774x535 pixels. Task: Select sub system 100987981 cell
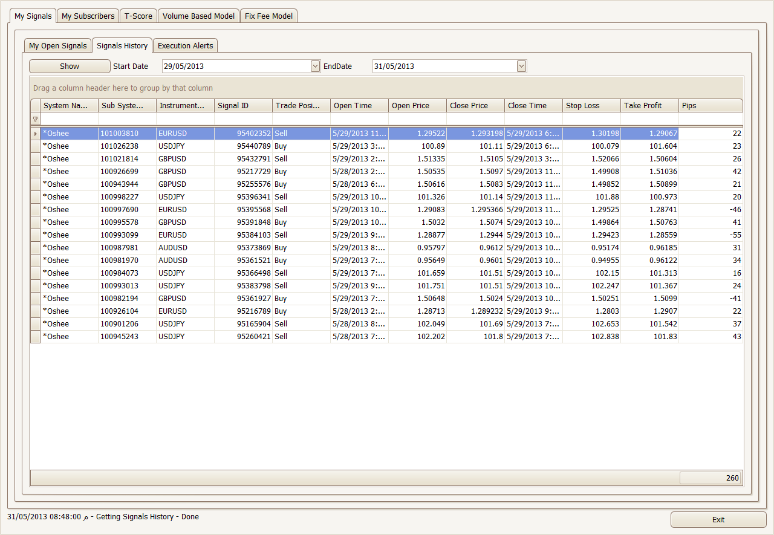point(127,248)
